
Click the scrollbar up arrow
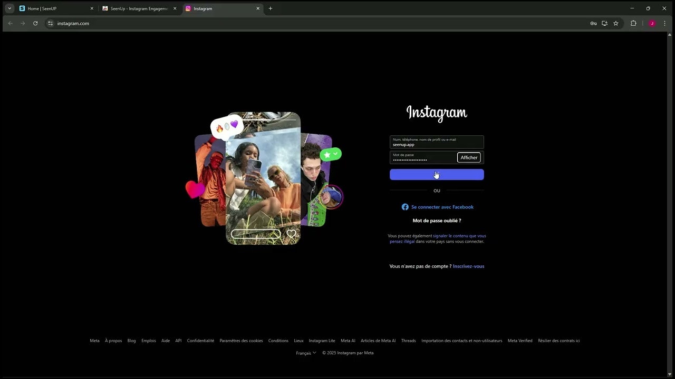(x=670, y=35)
